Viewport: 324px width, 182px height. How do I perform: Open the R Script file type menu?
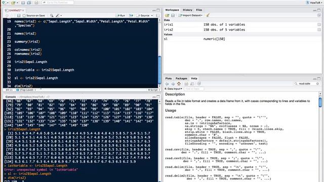154,90
